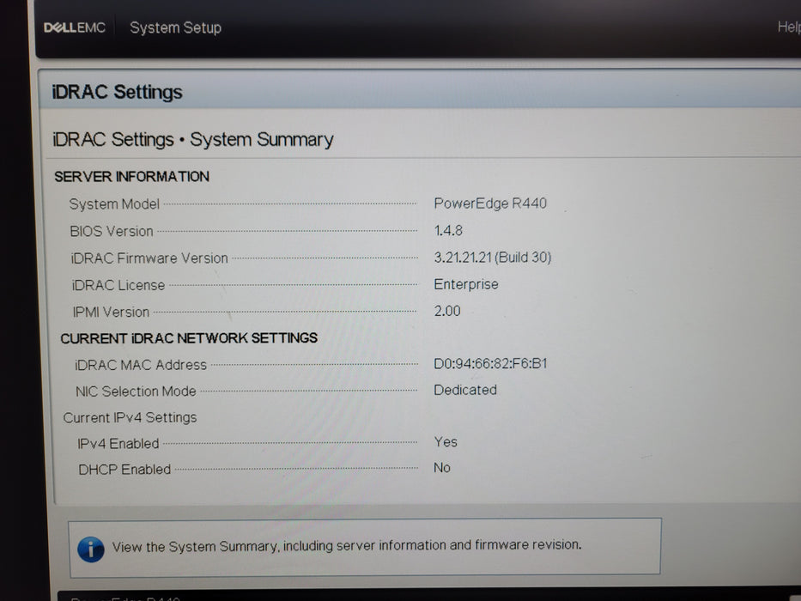This screenshot has width=801, height=601.
Task: Select the DHCP Enabled No value
Action: (x=442, y=468)
